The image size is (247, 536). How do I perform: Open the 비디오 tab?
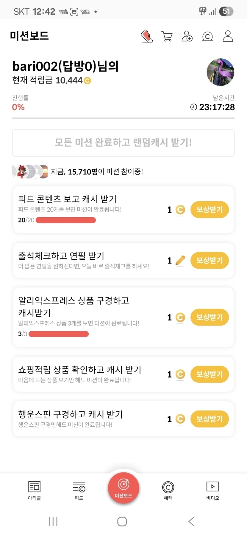[x=213, y=490]
